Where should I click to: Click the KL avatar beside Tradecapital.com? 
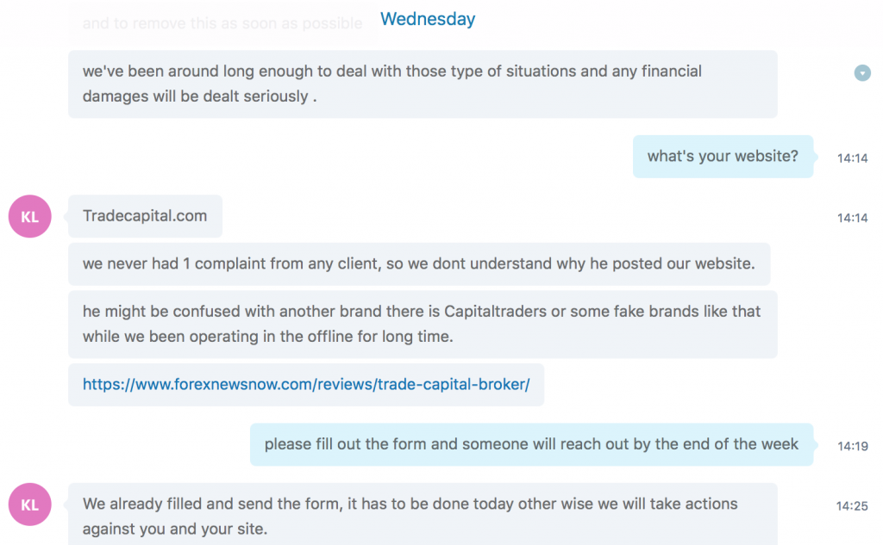tap(30, 217)
